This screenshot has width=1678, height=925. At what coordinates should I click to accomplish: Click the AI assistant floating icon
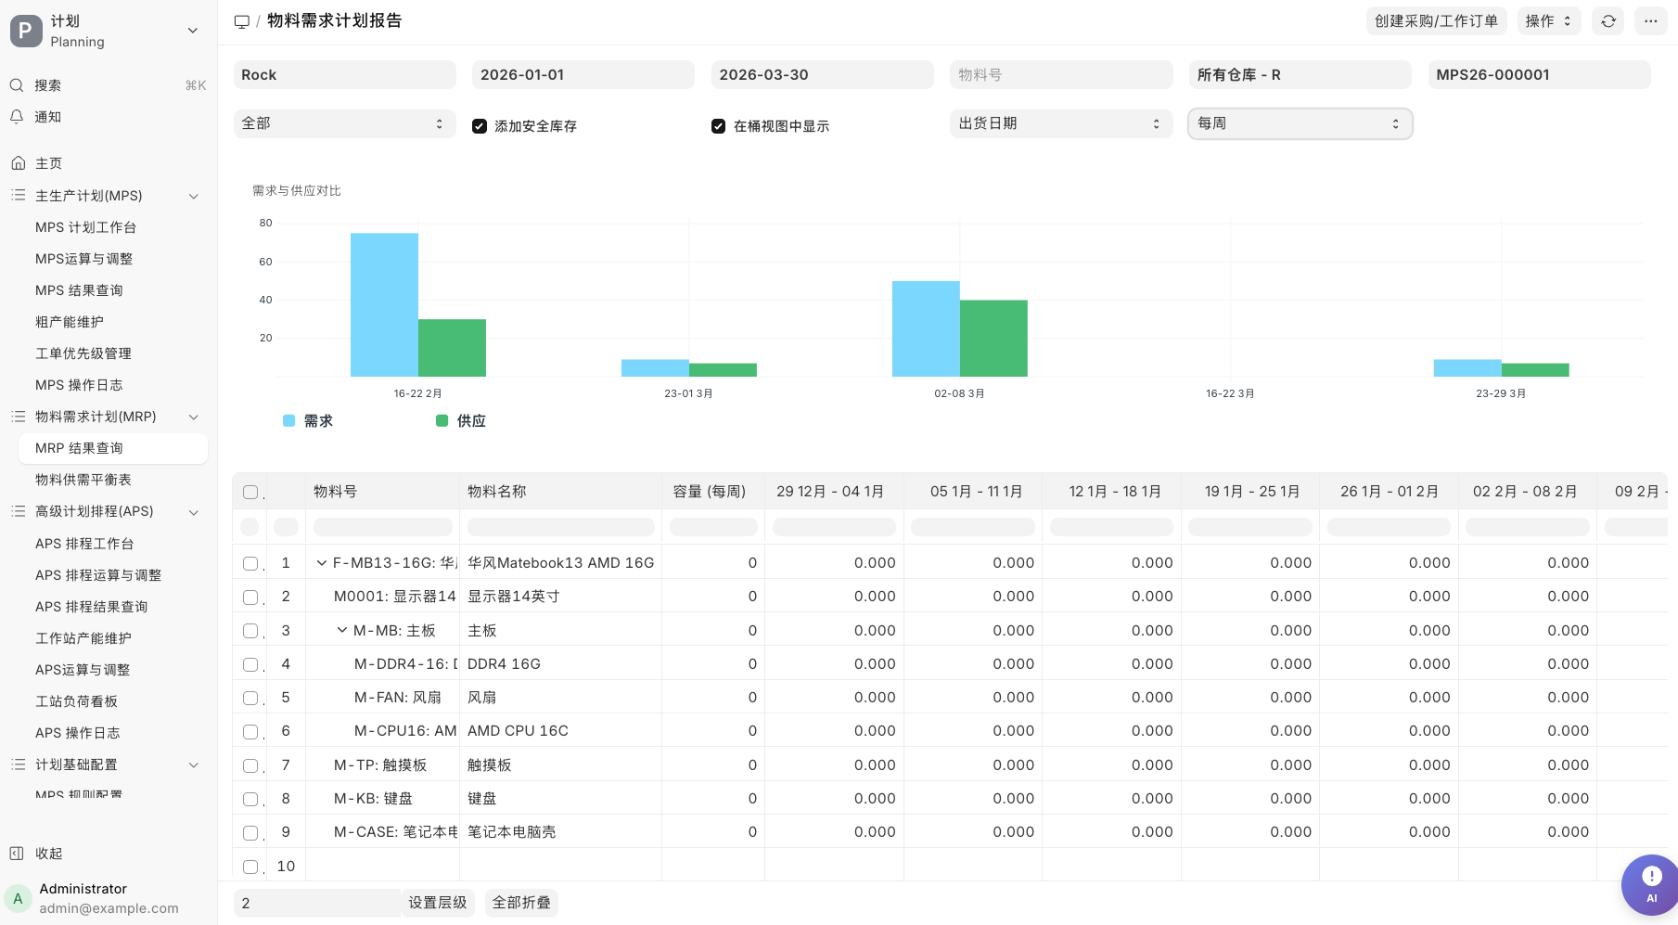click(x=1650, y=884)
